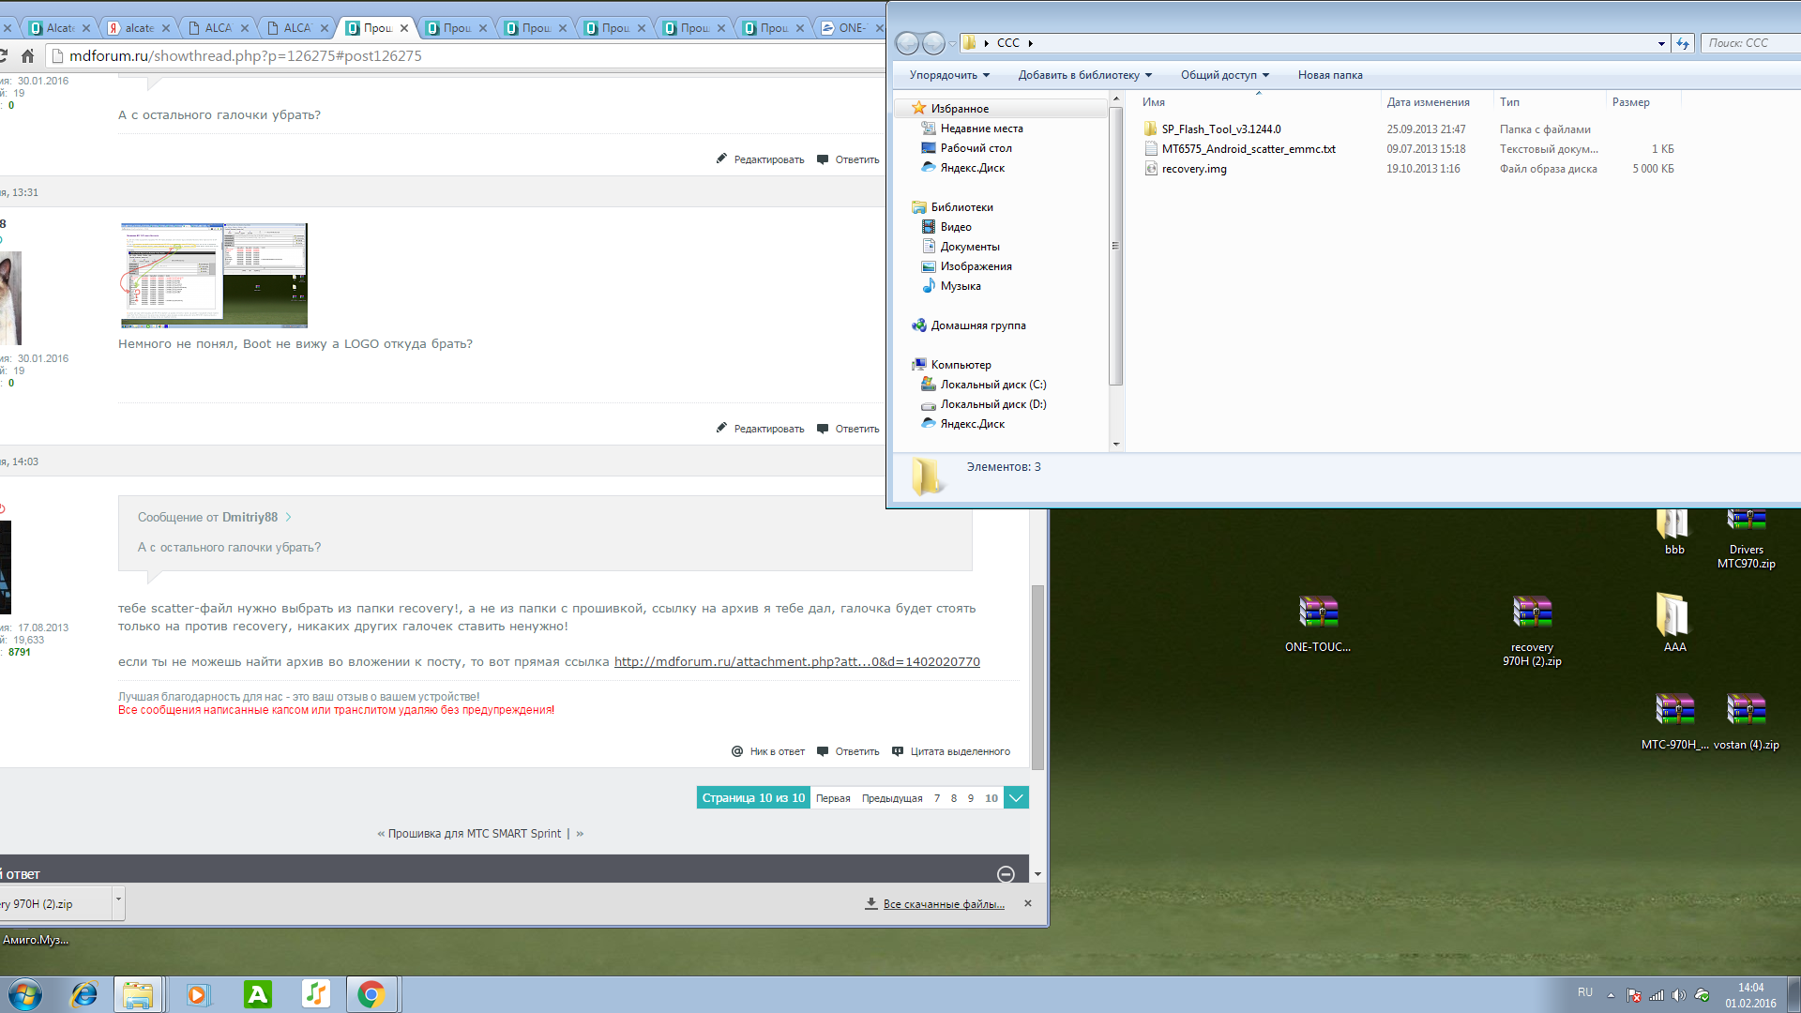Click Все скачанные файлы link
The image size is (1801, 1013).
click(x=943, y=904)
